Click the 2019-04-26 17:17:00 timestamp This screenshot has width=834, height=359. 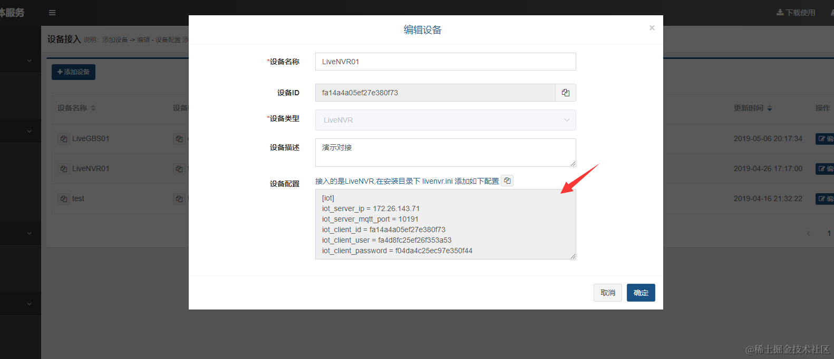(768, 169)
